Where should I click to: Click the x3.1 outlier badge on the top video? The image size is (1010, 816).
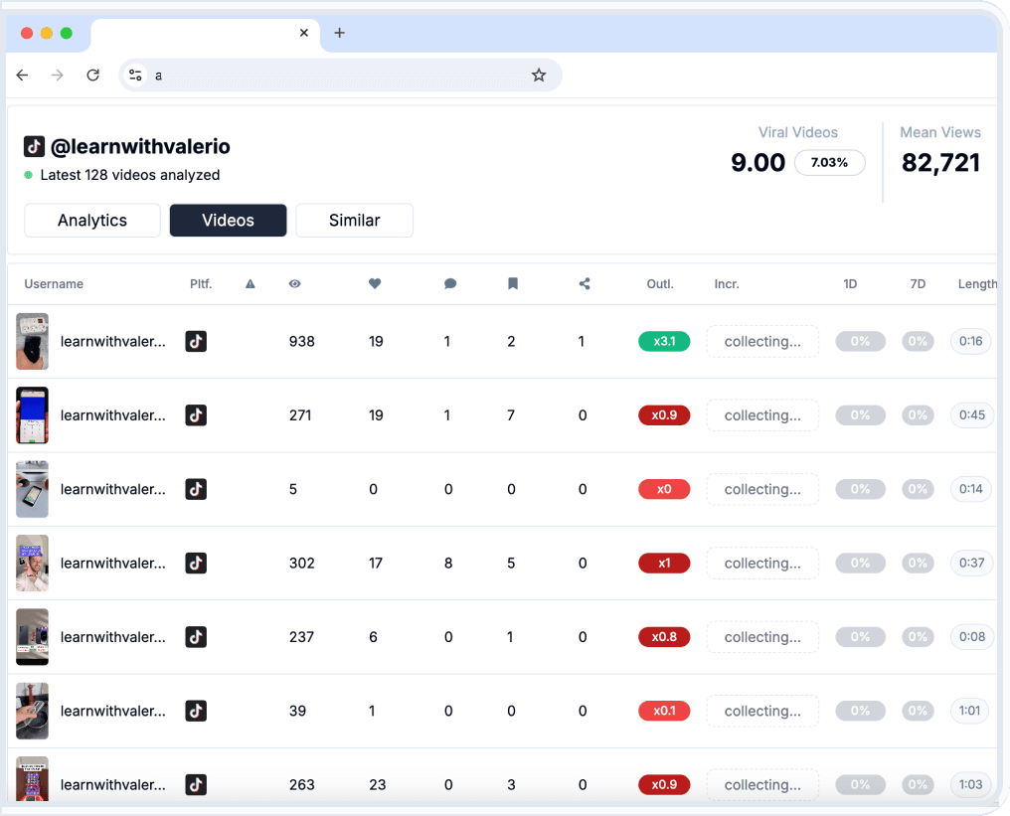click(663, 341)
